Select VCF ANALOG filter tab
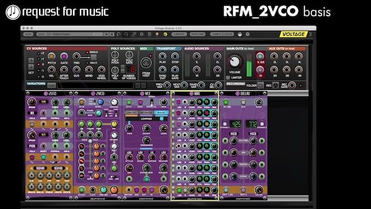The height and width of the screenshot is (209, 371). 132,113
